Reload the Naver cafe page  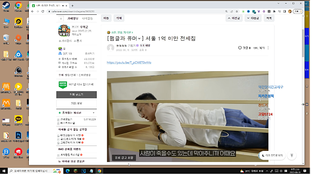(x=43, y=12)
